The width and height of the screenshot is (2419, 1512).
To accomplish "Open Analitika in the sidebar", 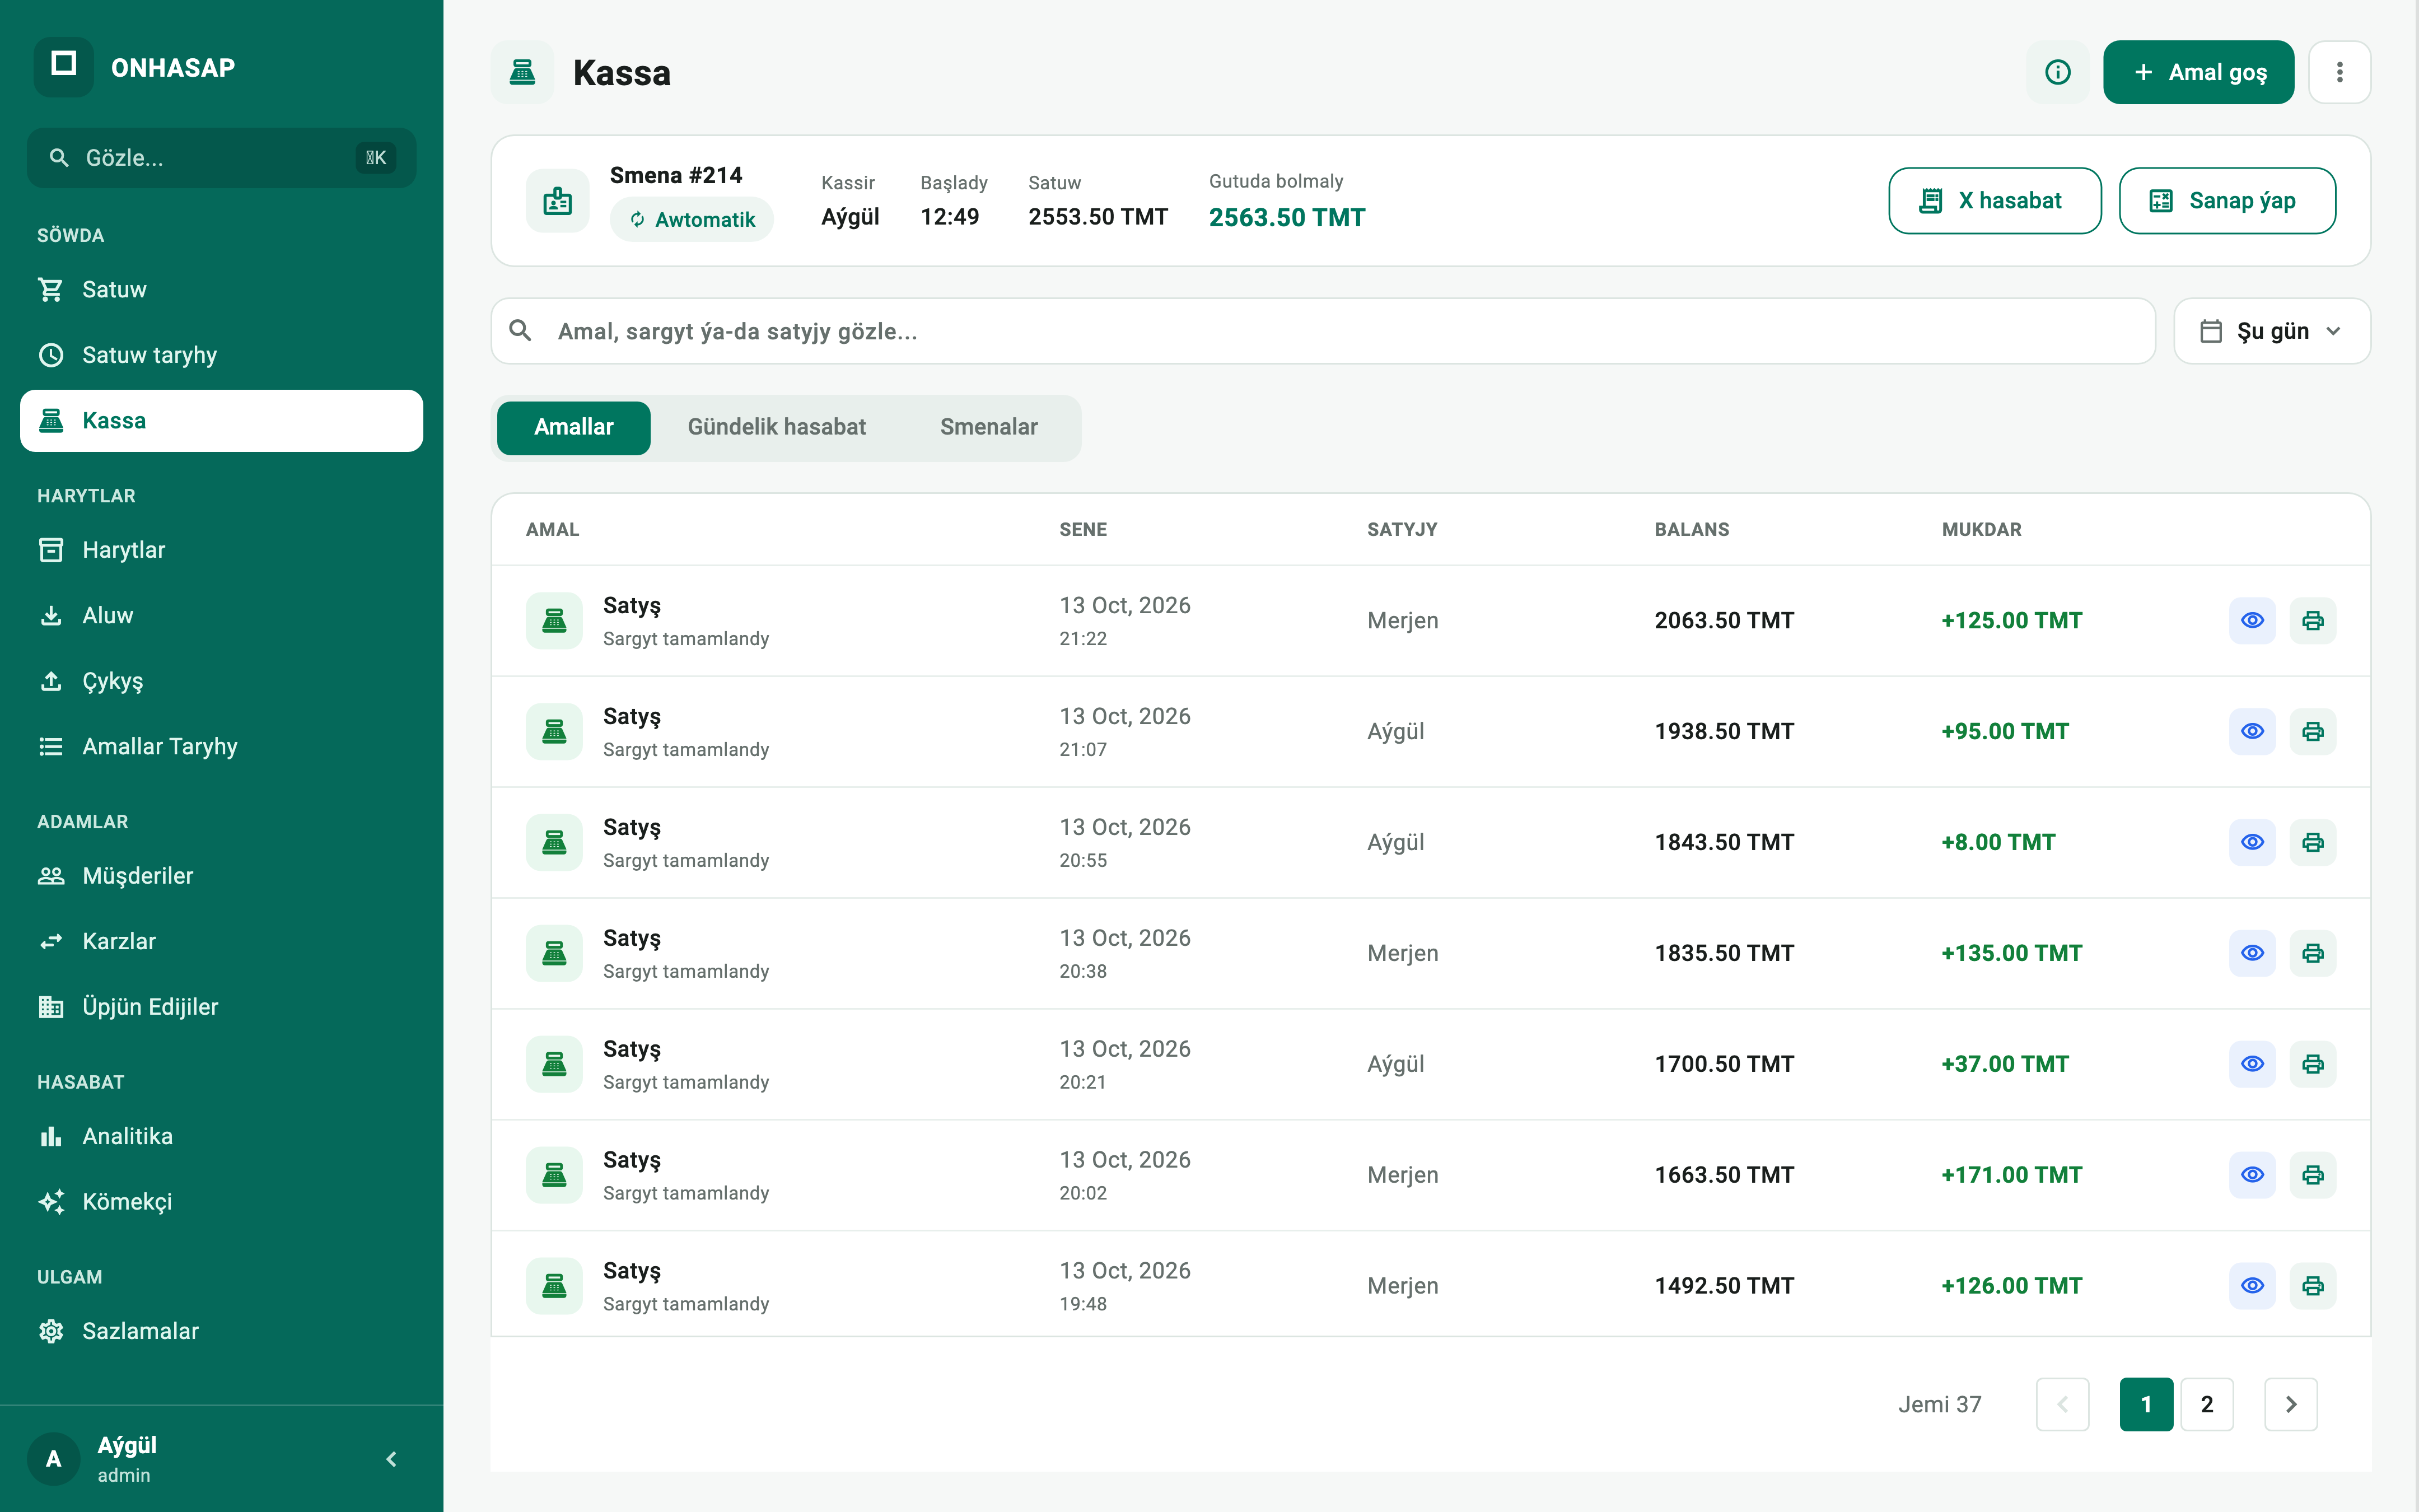I will click(222, 1137).
